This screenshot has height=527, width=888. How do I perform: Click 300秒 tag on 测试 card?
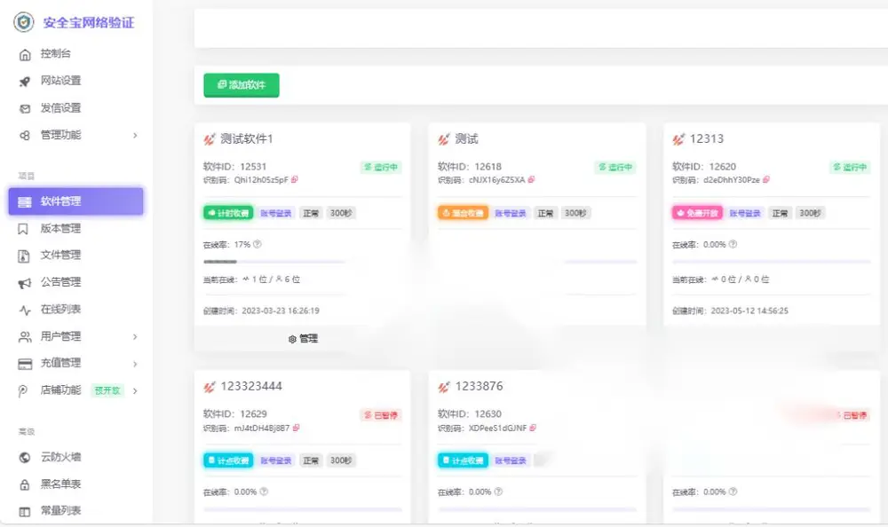point(575,213)
